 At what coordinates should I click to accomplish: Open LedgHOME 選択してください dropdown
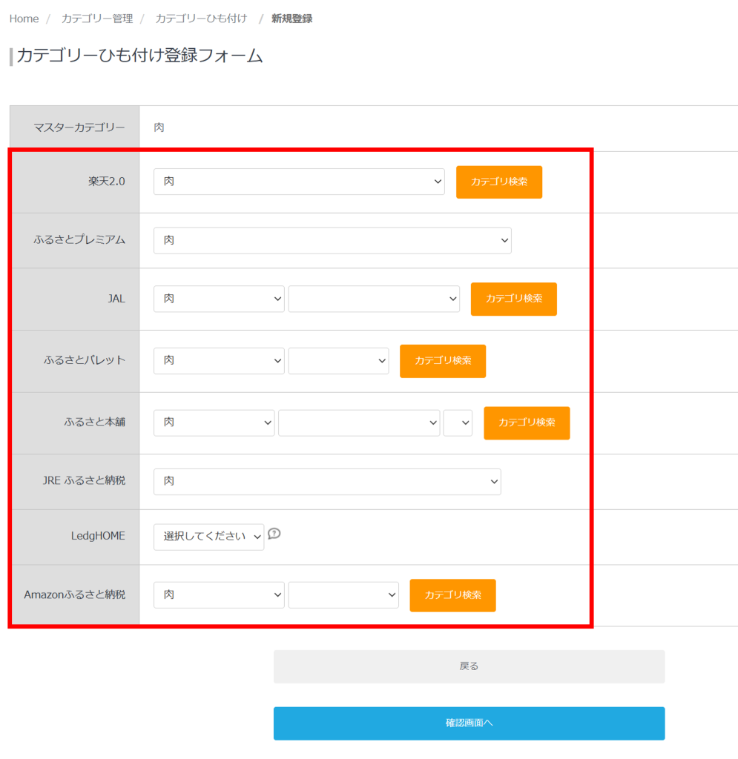[x=208, y=537]
